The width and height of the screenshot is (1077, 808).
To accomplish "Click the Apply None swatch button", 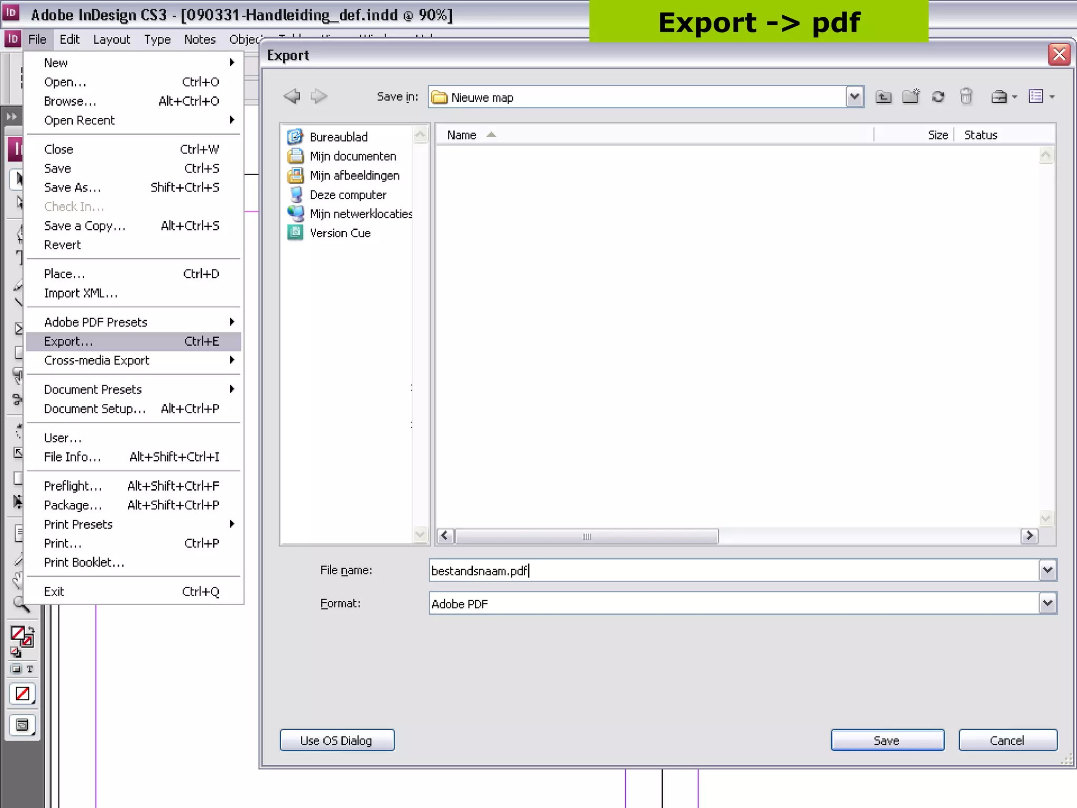I will (22, 694).
